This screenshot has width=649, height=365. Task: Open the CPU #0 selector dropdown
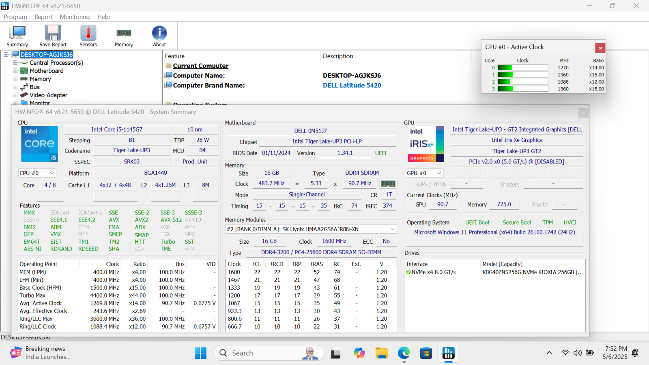pos(37,173)
